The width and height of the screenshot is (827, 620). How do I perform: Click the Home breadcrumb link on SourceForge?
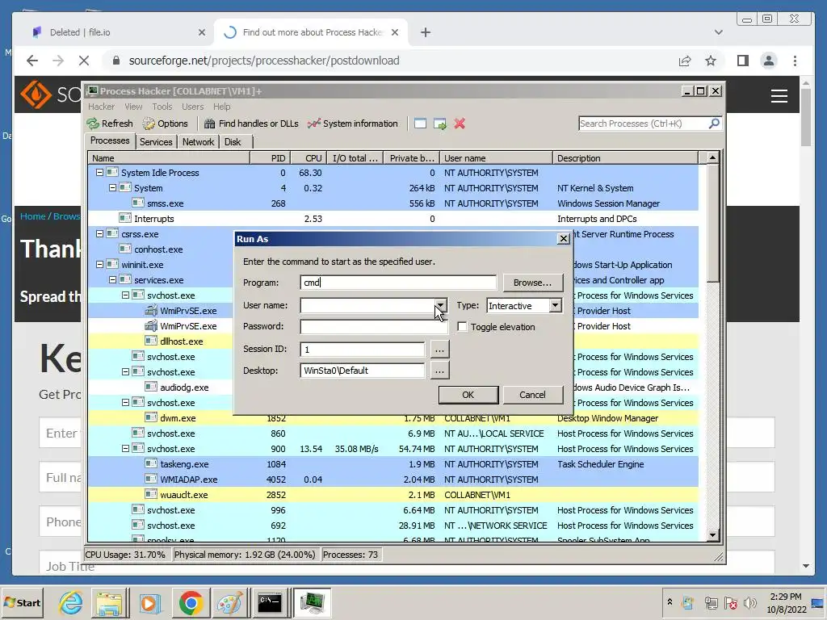32,216
